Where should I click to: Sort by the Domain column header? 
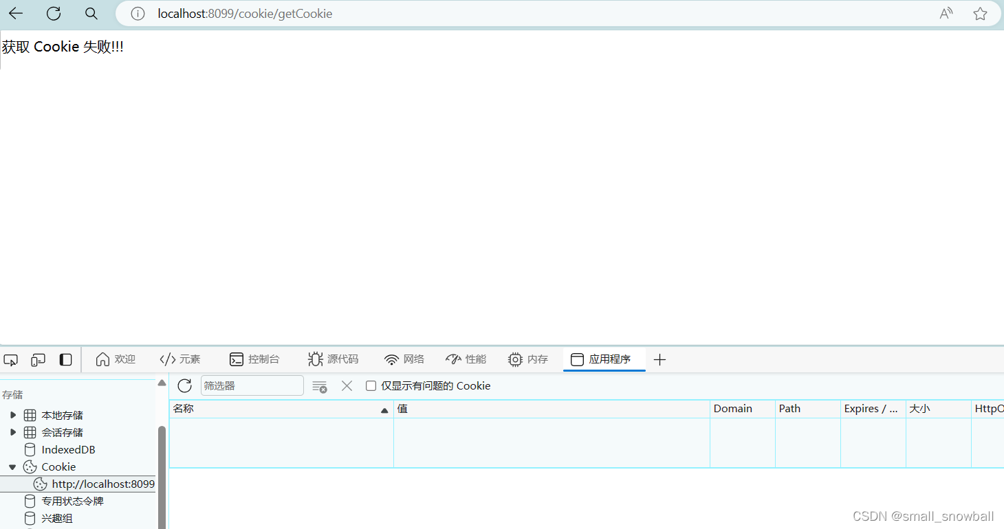point(743,409)
